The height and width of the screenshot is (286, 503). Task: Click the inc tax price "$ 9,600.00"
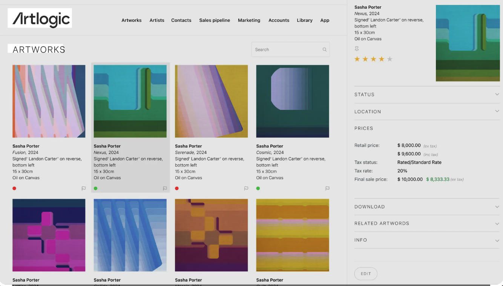click(x=409, y=154)
